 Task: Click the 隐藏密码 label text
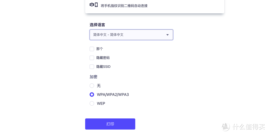[103, 58]
